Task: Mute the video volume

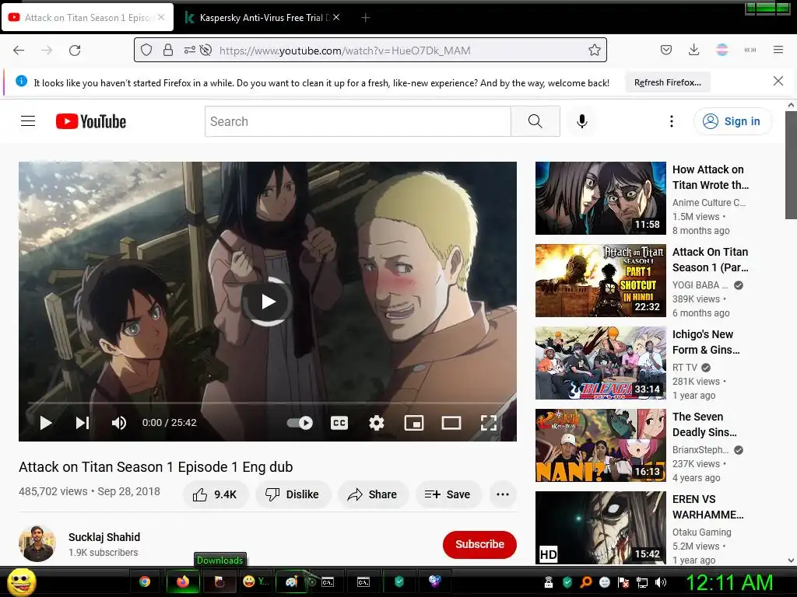Action: coord(119,423)
